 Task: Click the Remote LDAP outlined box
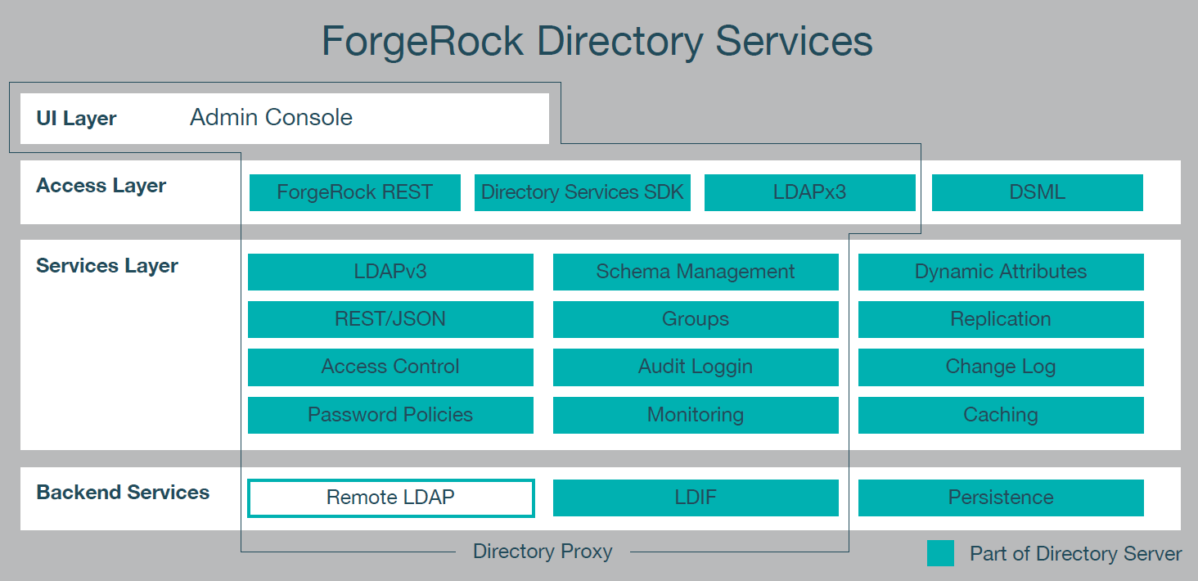(390, 498)
